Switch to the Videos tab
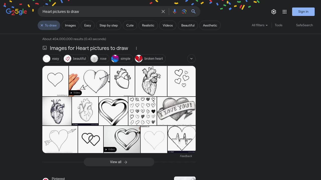This screenshot has height=180, width=321. 168,25
